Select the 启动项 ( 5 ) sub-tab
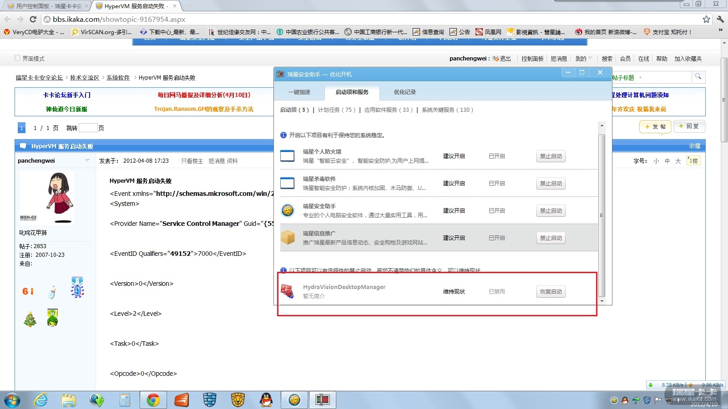728x409 pixels. point(294,110)
